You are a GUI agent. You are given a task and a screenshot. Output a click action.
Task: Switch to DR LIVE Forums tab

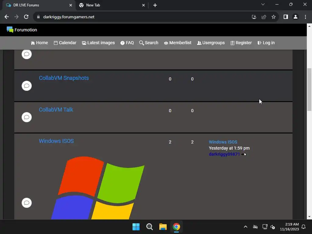pos(39,5)
